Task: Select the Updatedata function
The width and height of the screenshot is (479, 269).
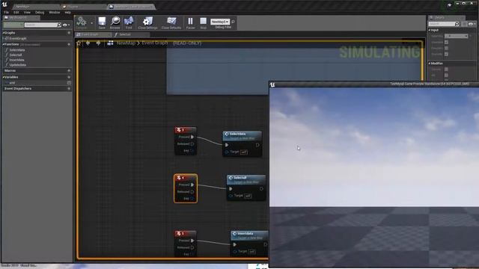Action: point(17,65)
